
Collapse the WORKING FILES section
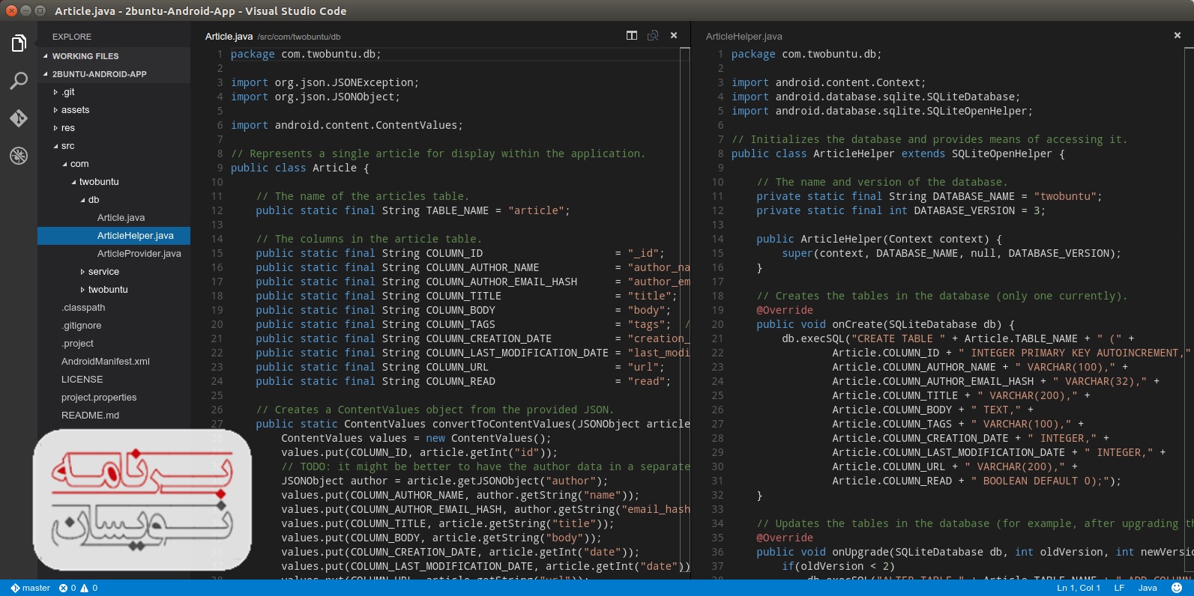(x=85, y=56)
